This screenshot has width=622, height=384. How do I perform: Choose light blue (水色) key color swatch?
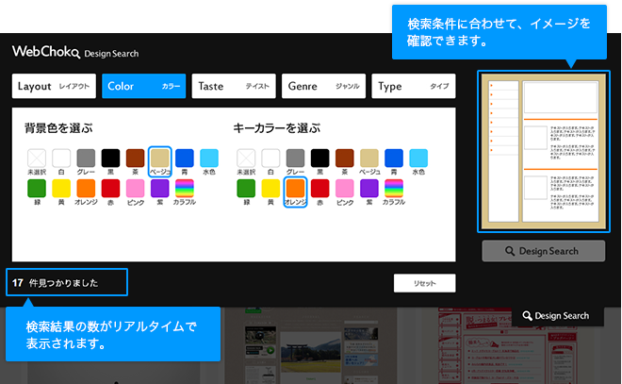tap(418, 158)
